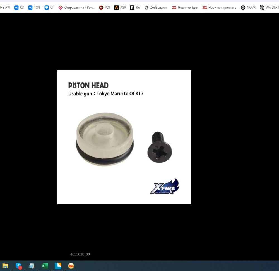Open File Explorer from the taskbar
Image resolution: width=279 pixels, height=271 pixels.
(5, 266)
